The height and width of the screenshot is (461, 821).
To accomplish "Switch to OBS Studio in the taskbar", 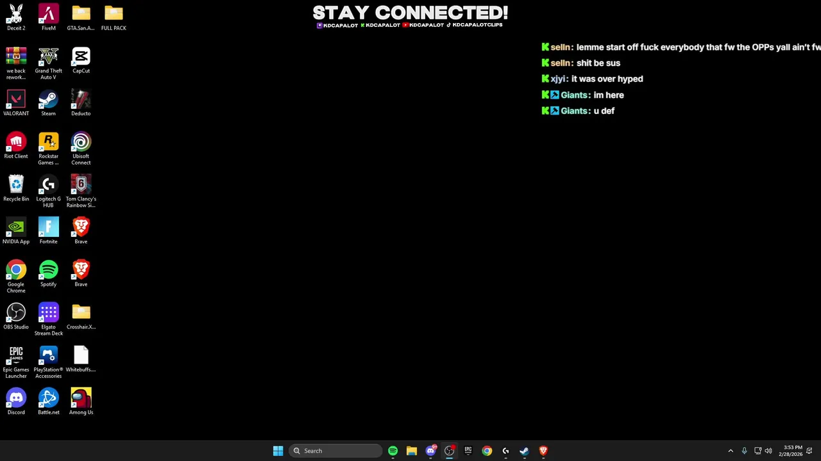I will (x=449, y=451).
